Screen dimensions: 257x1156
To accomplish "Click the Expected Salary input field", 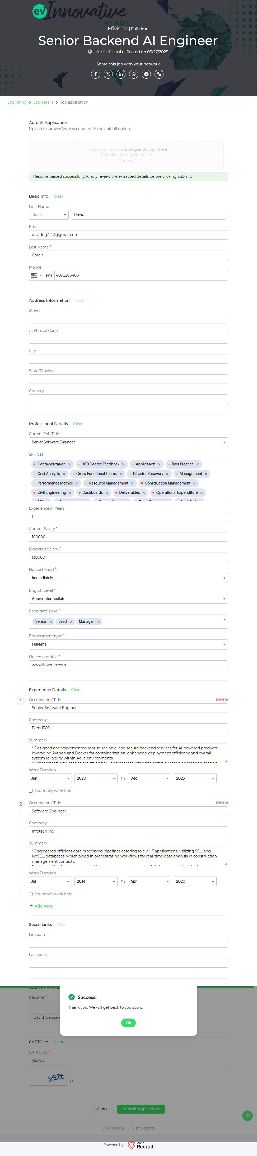I will coord(128,557).
